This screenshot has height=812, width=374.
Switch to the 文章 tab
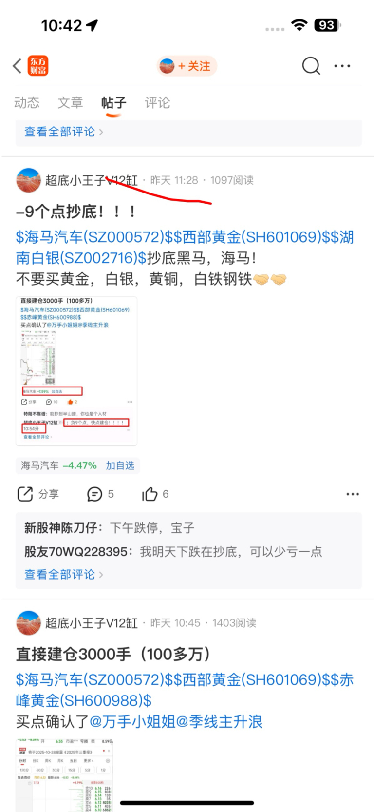coord(71,102)
